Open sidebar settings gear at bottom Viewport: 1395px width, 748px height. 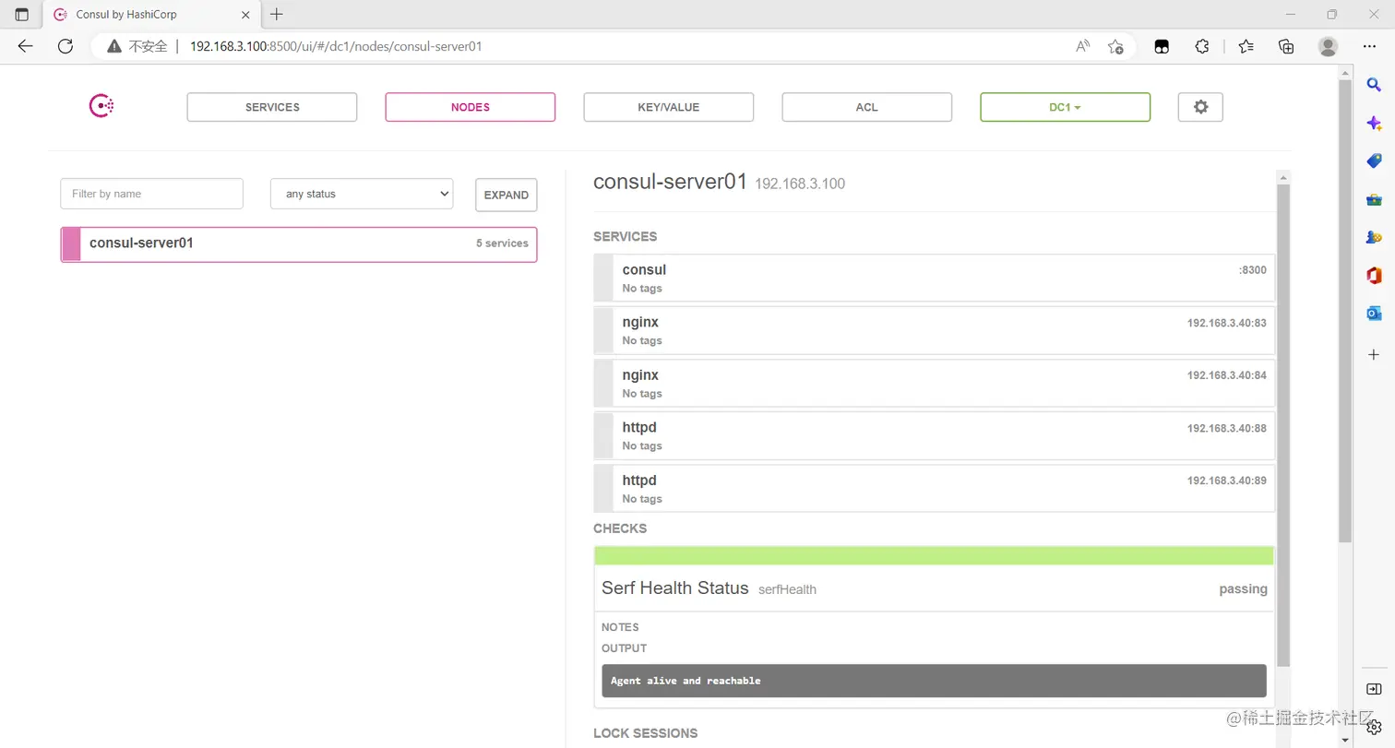[1374, 728]
